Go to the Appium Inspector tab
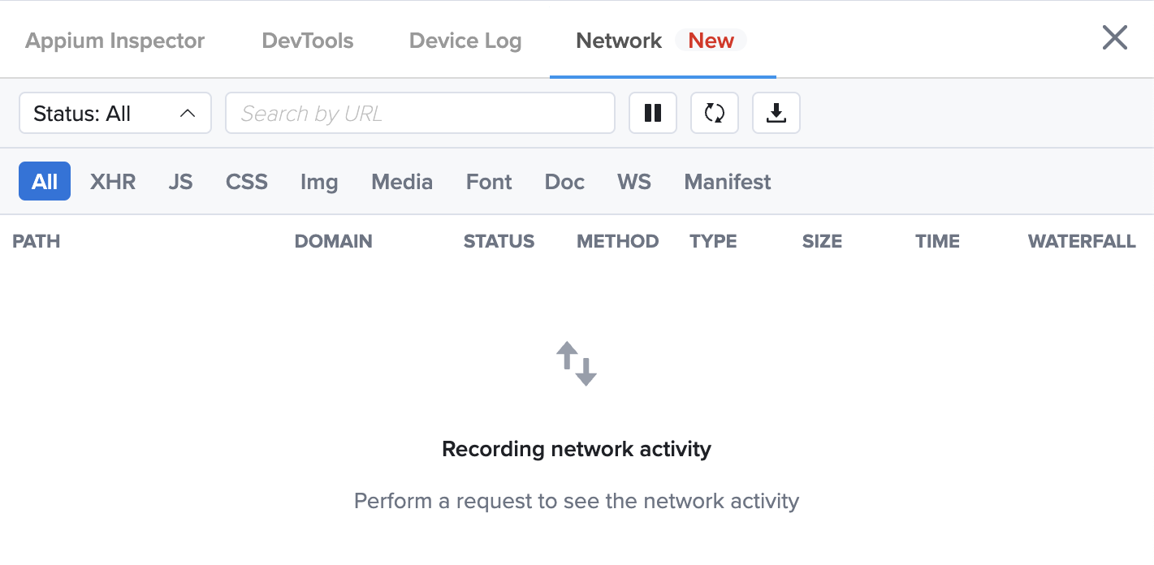Viewport: 1154px width, 565px height. [x=115, y=40]
